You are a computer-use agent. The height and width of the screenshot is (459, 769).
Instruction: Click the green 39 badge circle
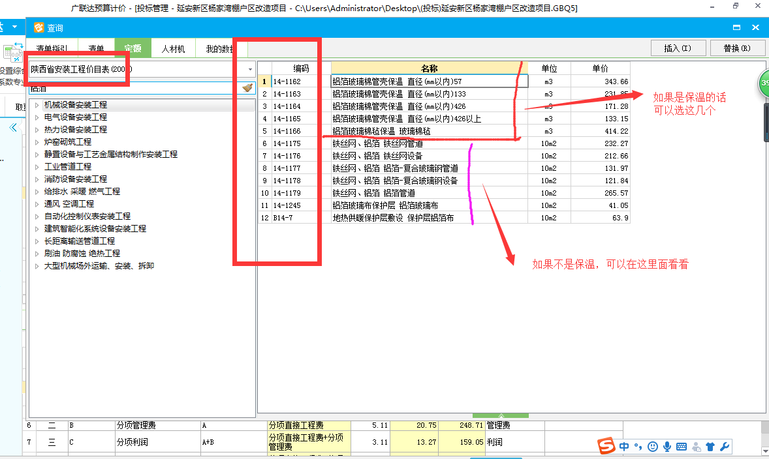point(764,83)
